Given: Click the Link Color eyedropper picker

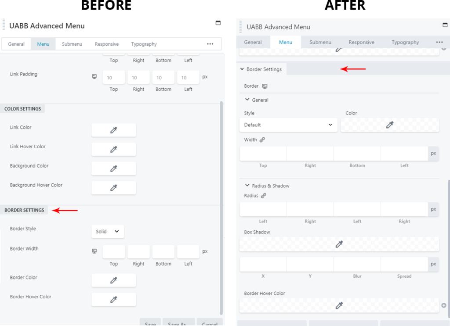Looking at the screenshot, I should click(x=113, y=130).
